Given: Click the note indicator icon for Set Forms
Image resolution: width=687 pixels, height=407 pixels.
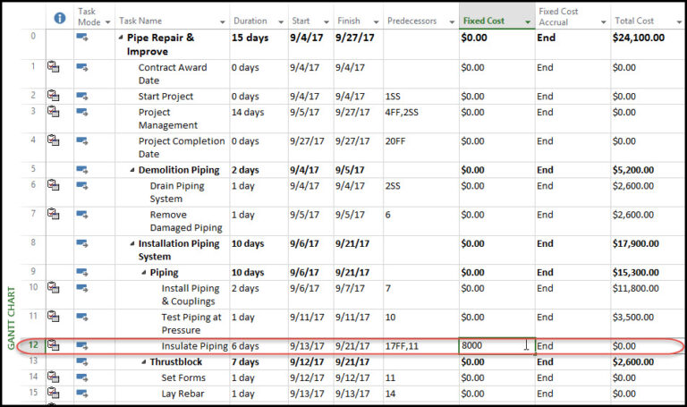Looking at the screenshot, I should point(53,377).
